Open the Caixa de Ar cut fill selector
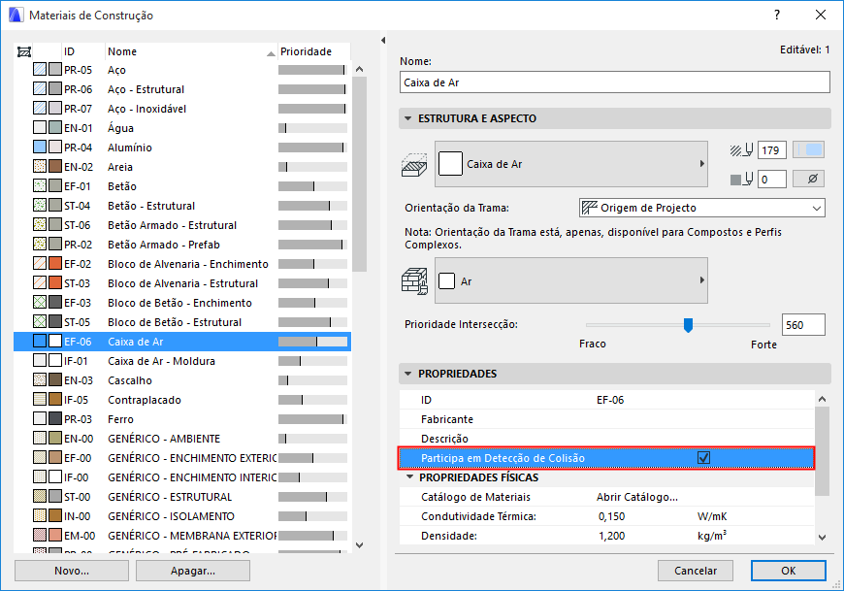Screen dimensions: 844x591 [x=571, y=164]
